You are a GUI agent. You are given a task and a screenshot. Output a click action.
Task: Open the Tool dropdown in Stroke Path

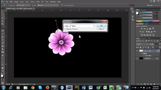coord(82,26)
